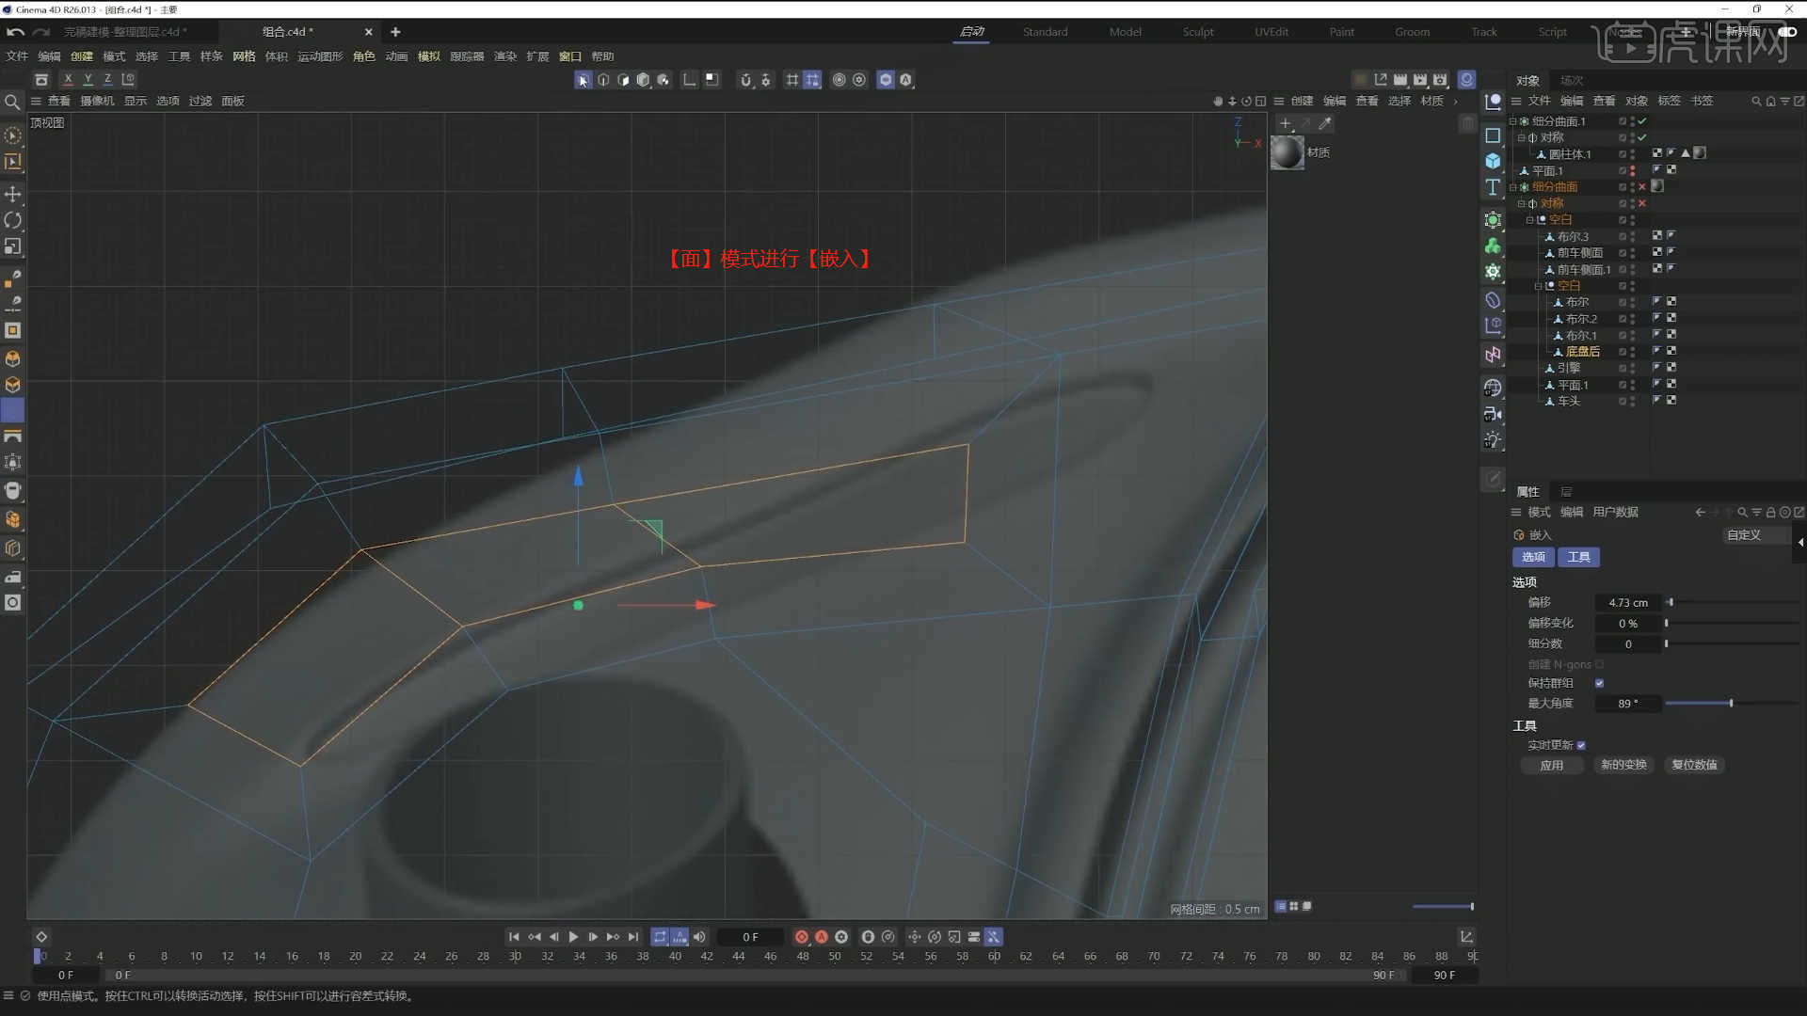Click the light object icon in side palette

click(x=1493, y=440)
